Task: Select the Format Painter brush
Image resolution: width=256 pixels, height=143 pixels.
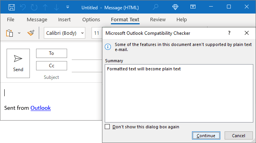Action: click(31, 33)
